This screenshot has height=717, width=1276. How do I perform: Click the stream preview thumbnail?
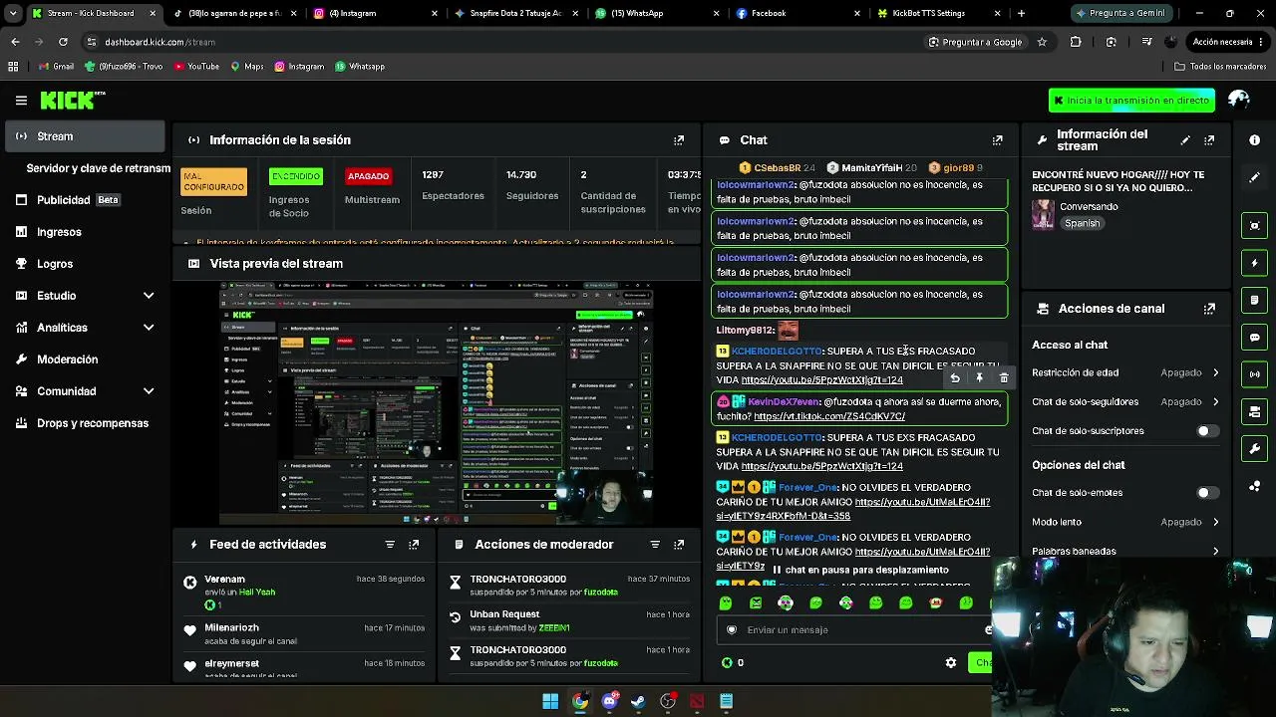tap(437, 402)
